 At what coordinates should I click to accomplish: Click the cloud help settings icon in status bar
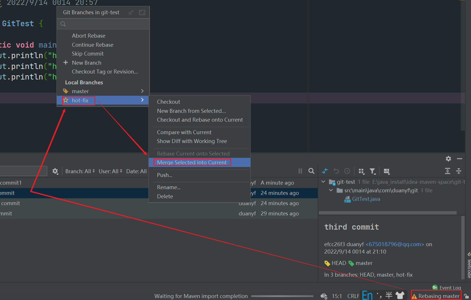[x=324, y=296]
